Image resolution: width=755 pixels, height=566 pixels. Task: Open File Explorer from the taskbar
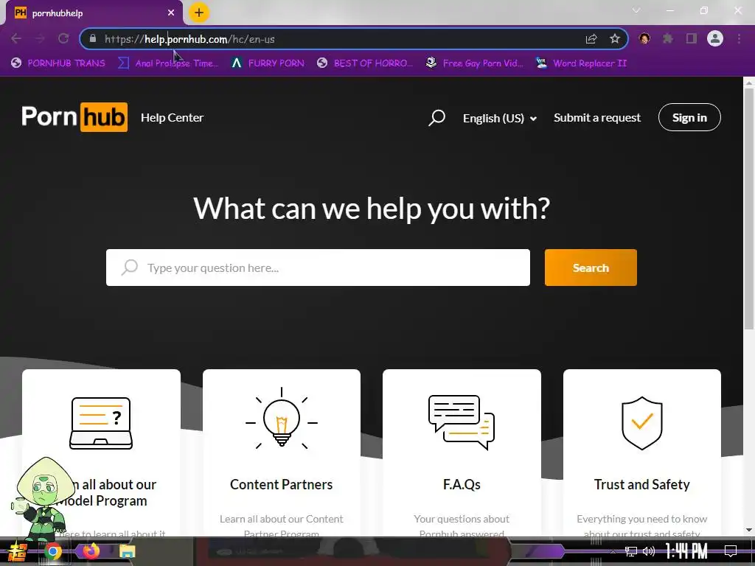pyautogui.click(x=128, y=551)
